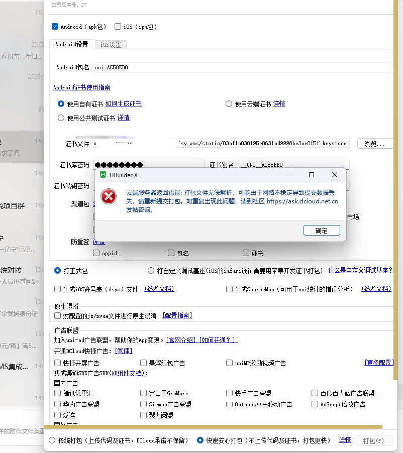This screenshot has height=453, width=403.
Task: Open 详情 link beside 快速安心打包
Action: (345, 440)
